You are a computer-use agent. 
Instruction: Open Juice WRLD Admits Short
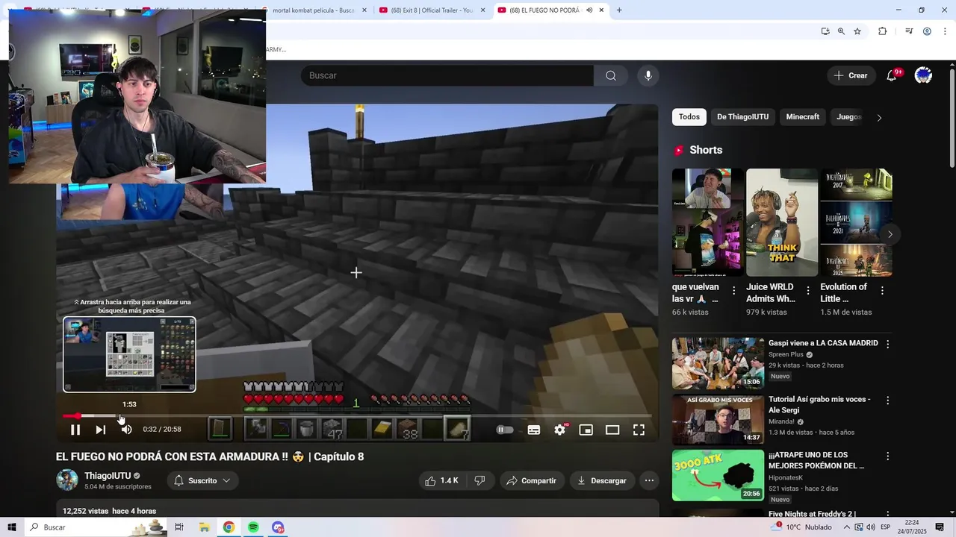coord(782,222)
